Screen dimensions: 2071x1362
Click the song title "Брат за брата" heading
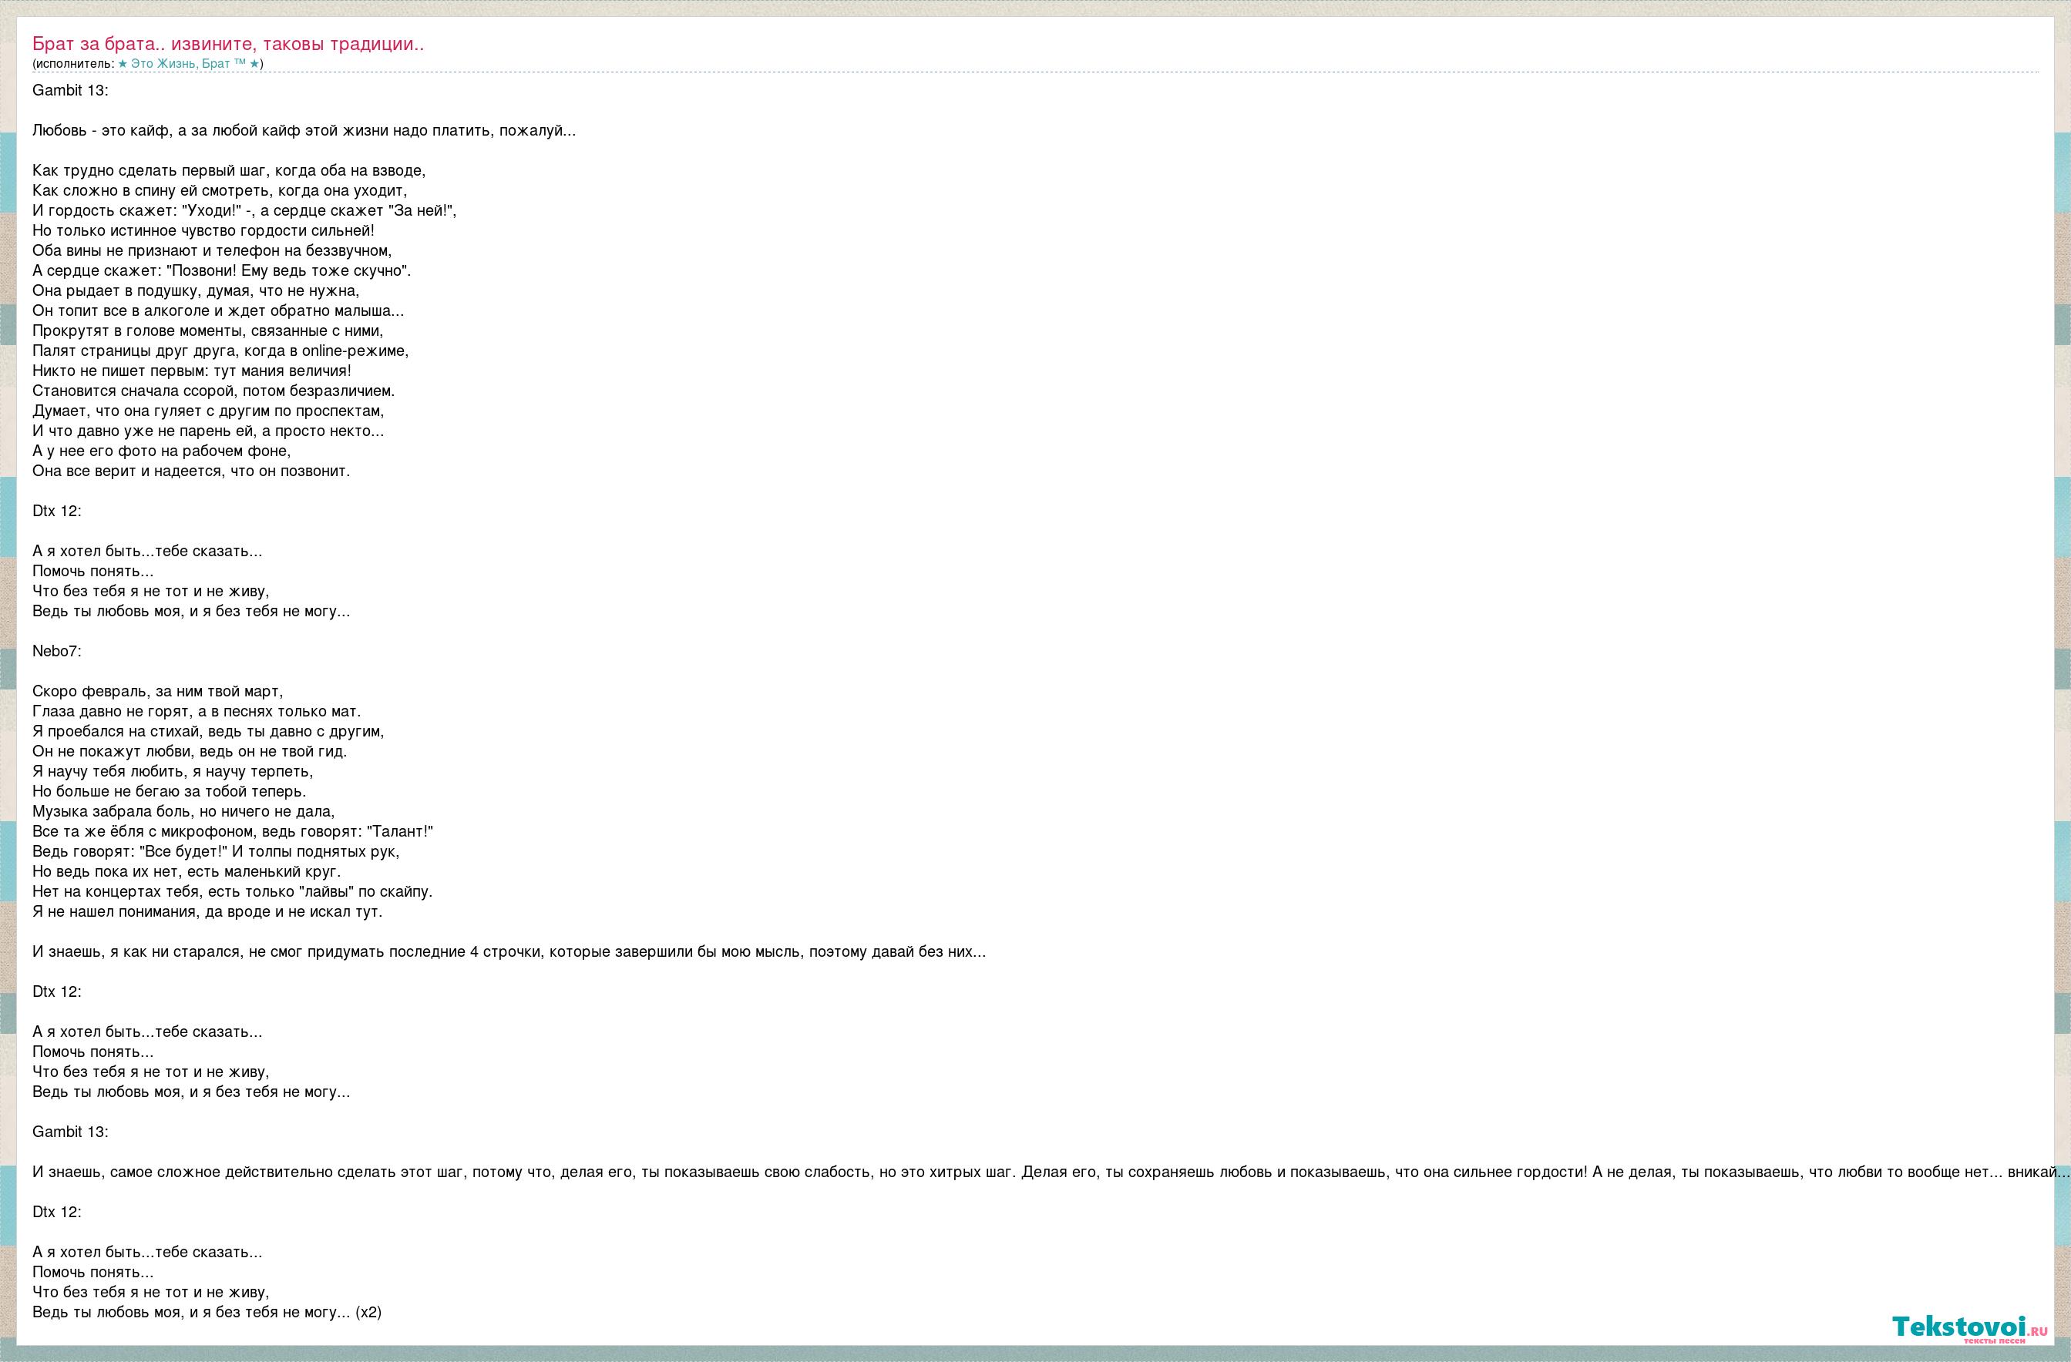point(228,43)
